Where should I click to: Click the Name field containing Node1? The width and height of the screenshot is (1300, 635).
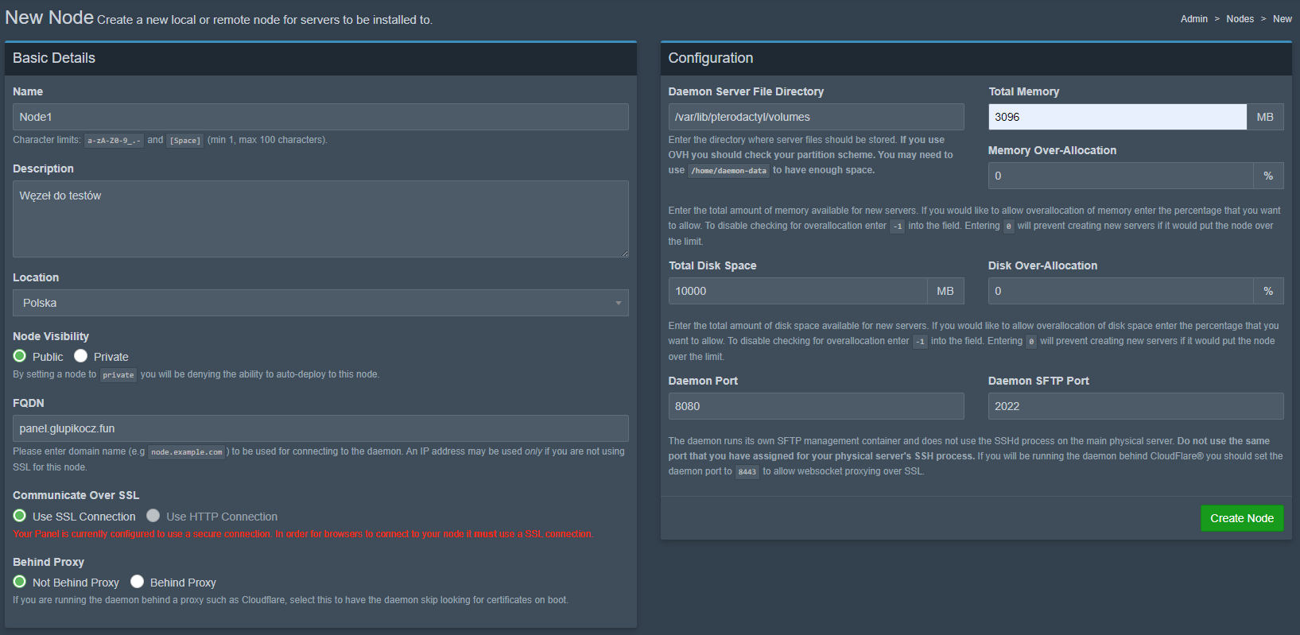320,117
